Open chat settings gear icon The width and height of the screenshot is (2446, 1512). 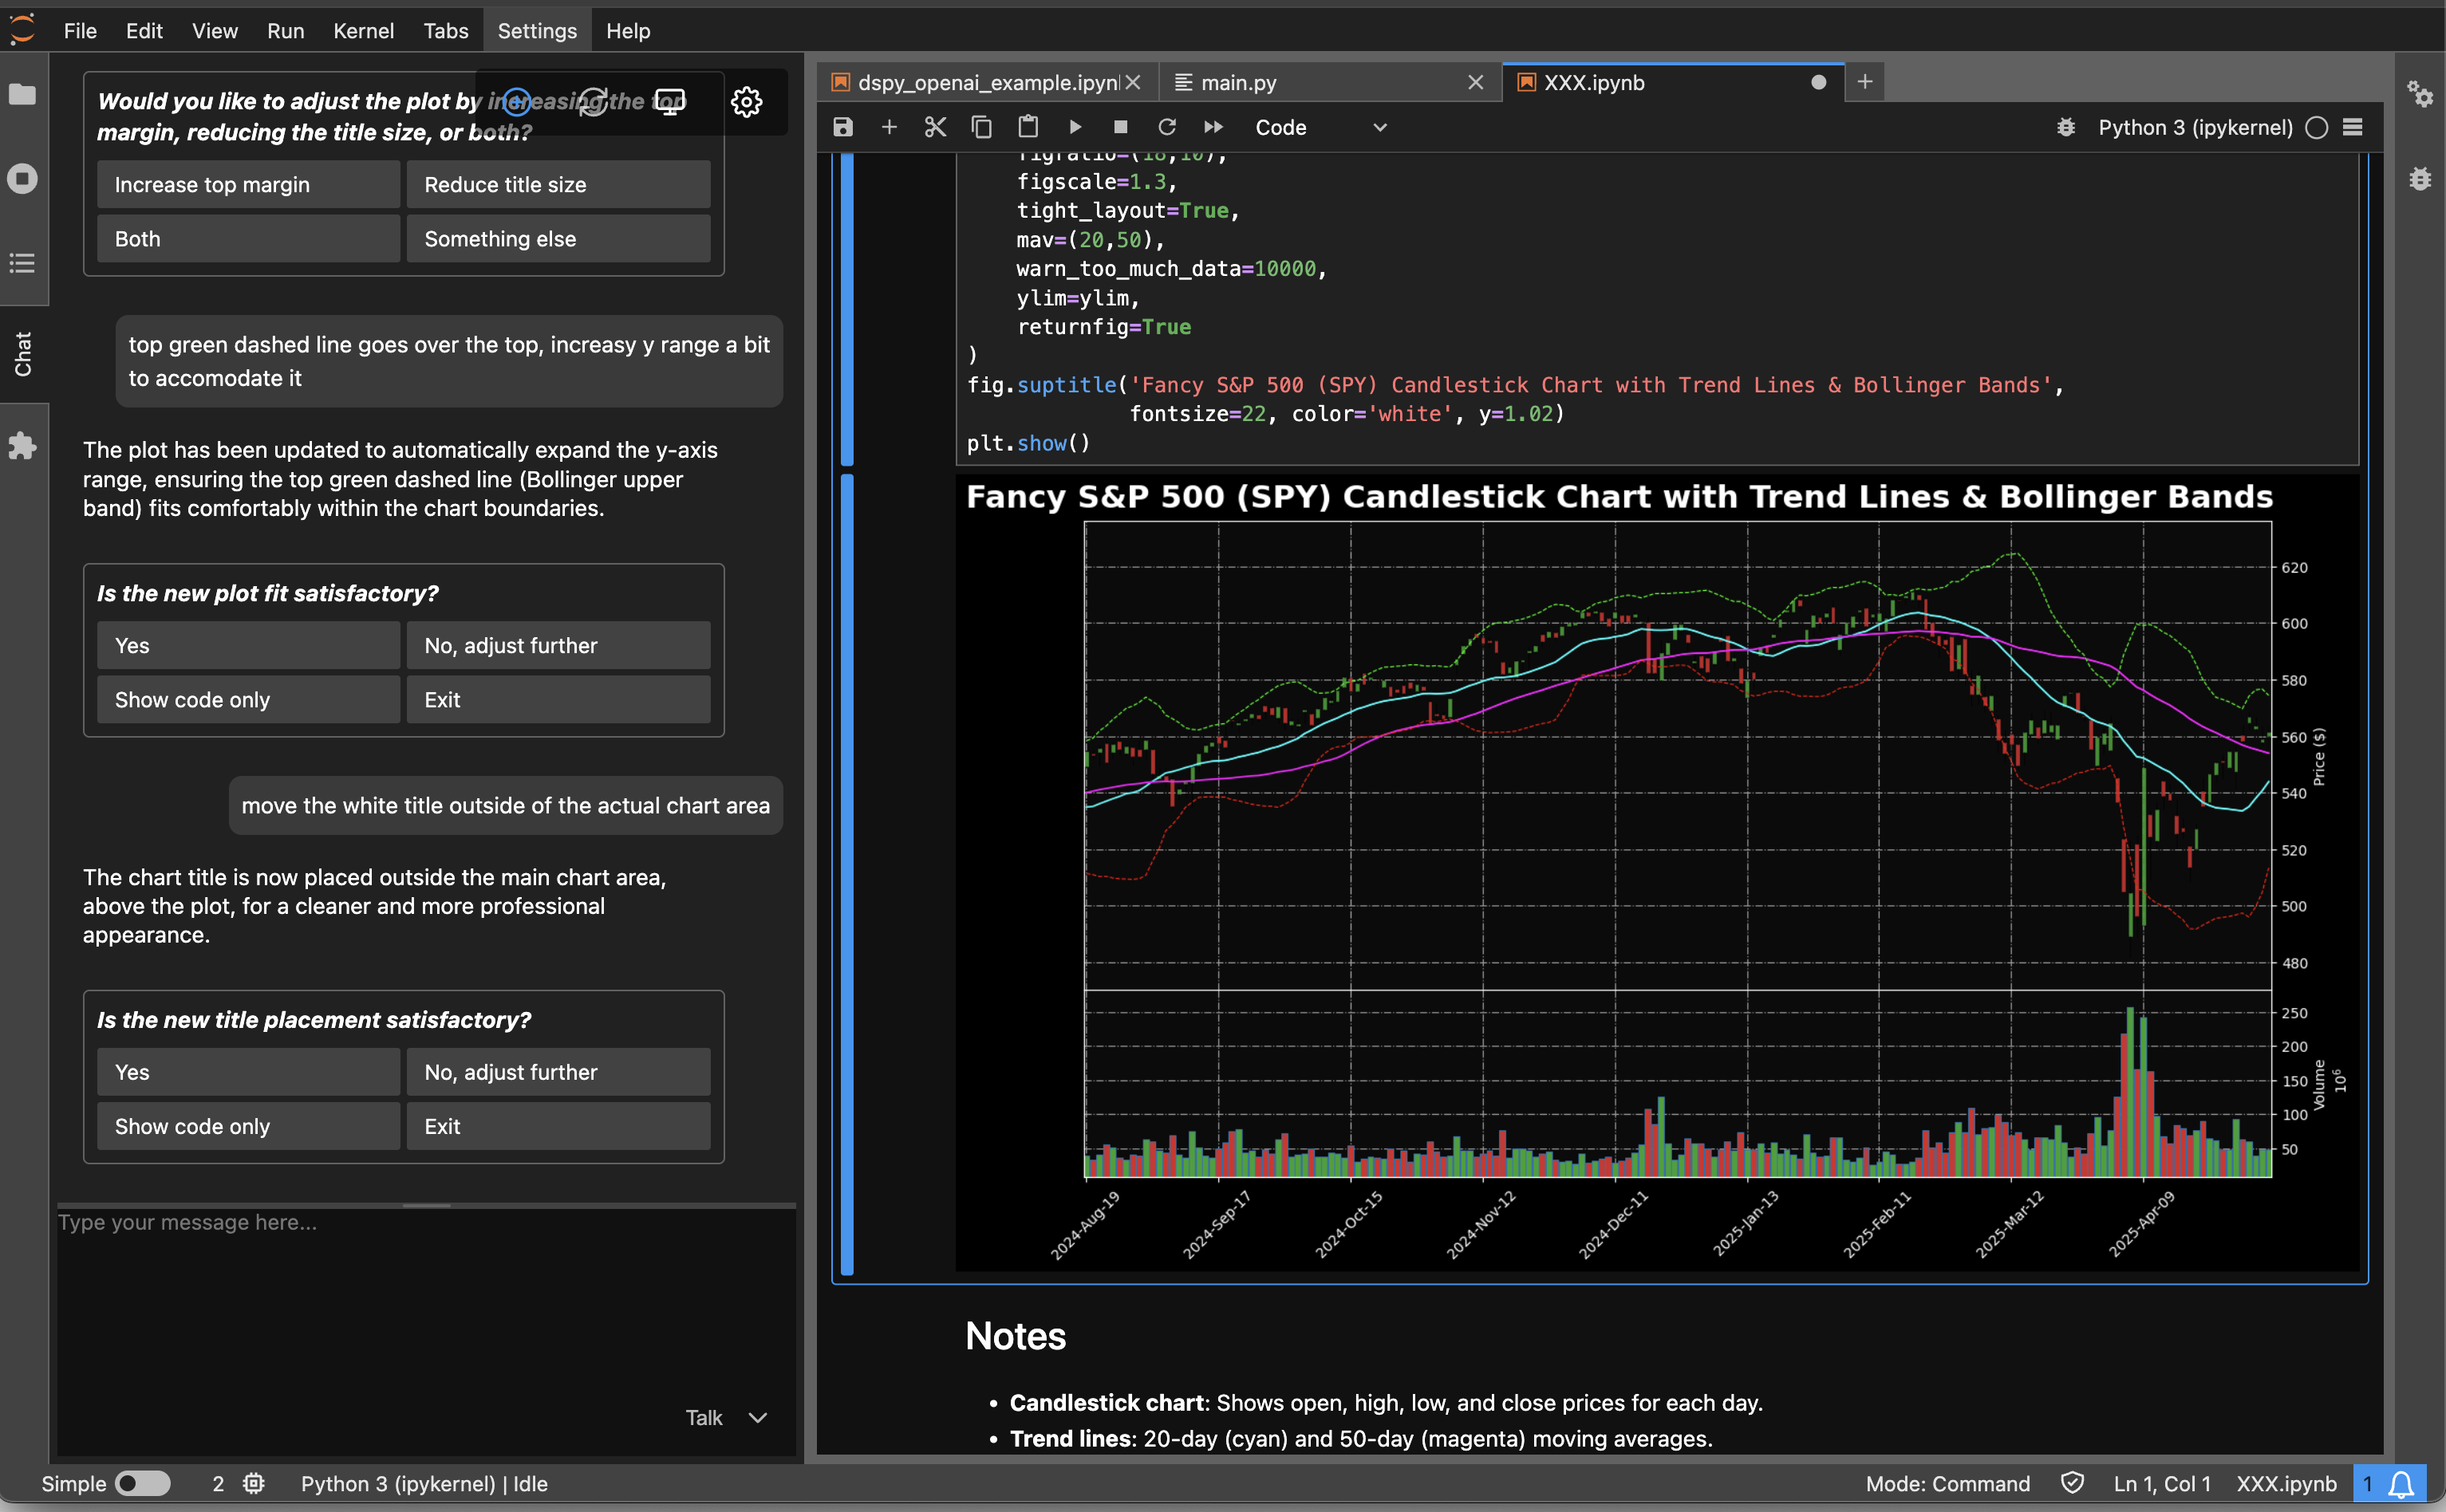(x=746, y=101)
